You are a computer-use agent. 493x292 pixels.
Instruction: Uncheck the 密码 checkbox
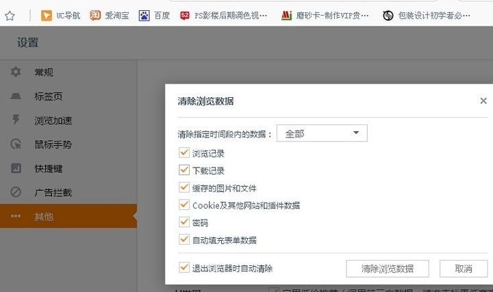(x=184, y=222)
